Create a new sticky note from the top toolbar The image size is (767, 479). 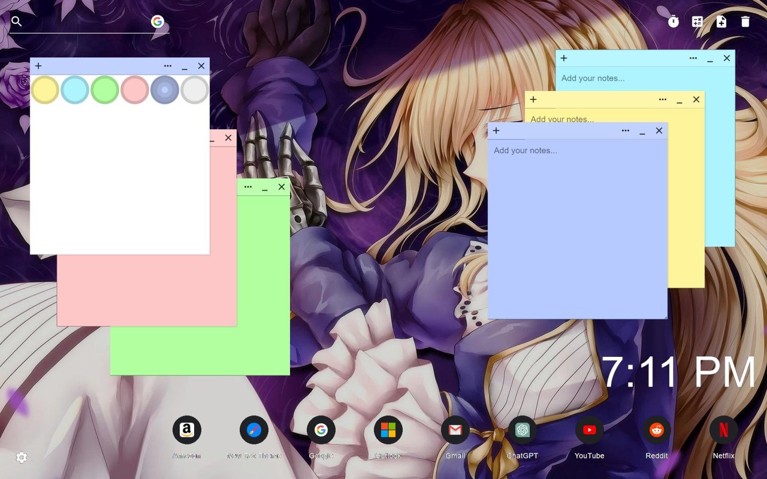click(x=721, y=22)
